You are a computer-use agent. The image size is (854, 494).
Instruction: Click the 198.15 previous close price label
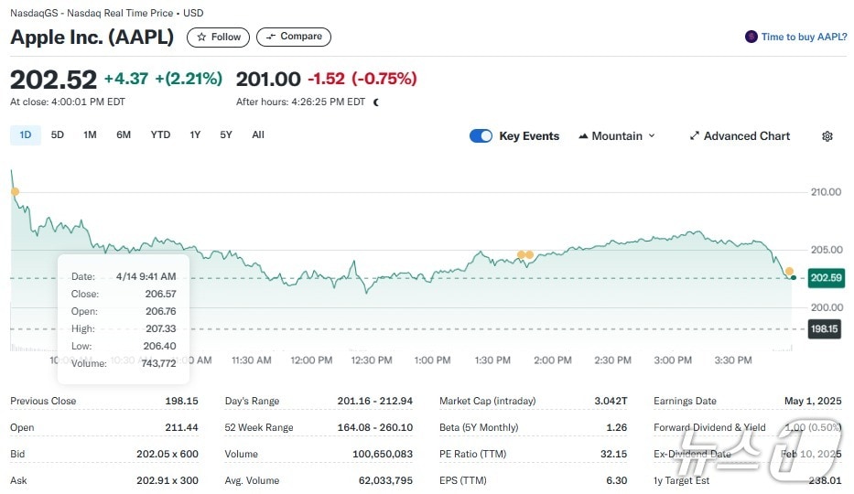pos(825,328)
